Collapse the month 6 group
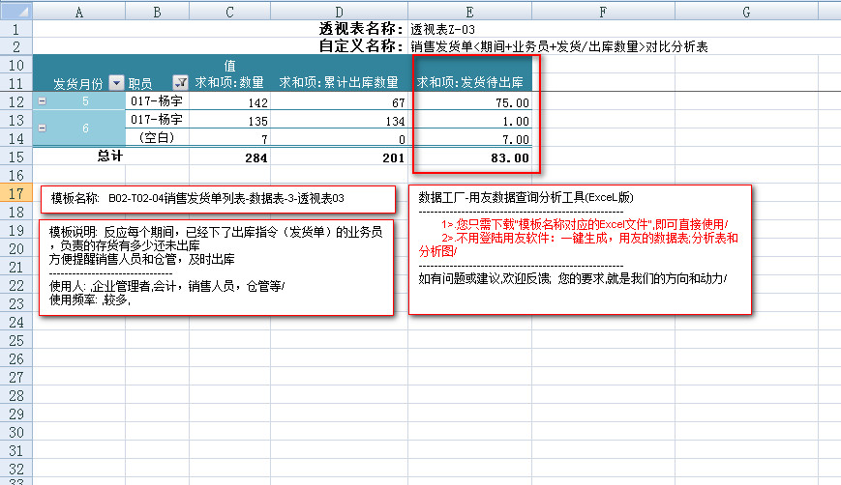 pyautogui.click(x=41, y=128)
